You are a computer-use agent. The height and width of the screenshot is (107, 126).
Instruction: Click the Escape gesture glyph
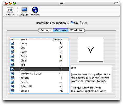(x=61, y=91)
